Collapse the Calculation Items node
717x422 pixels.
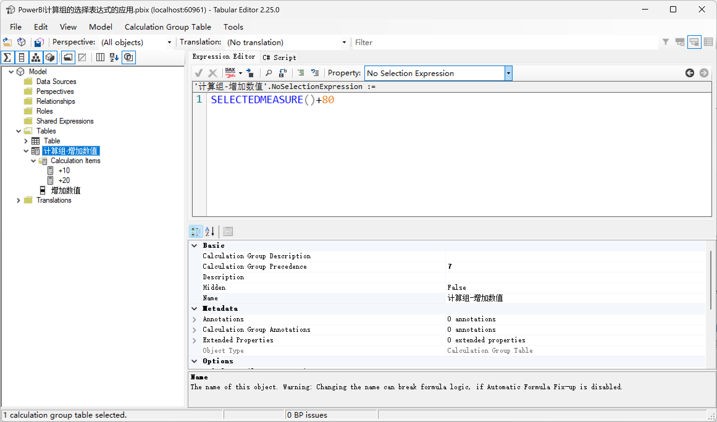pos(33,161)
